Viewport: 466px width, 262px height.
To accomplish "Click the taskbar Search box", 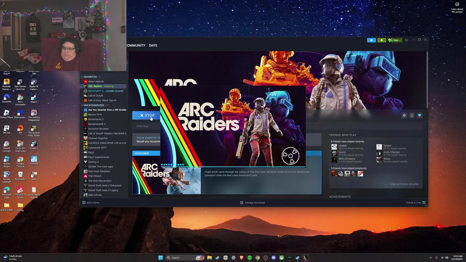I will point(185,258).
